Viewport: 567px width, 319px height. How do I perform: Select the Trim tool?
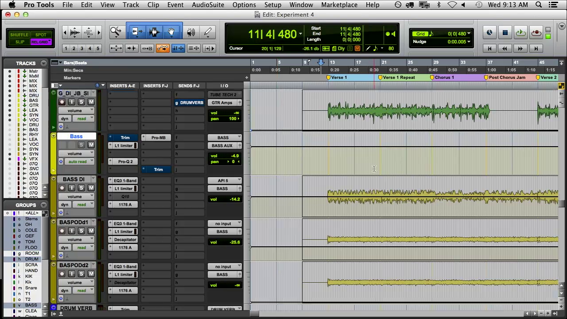tap(137, 32)
